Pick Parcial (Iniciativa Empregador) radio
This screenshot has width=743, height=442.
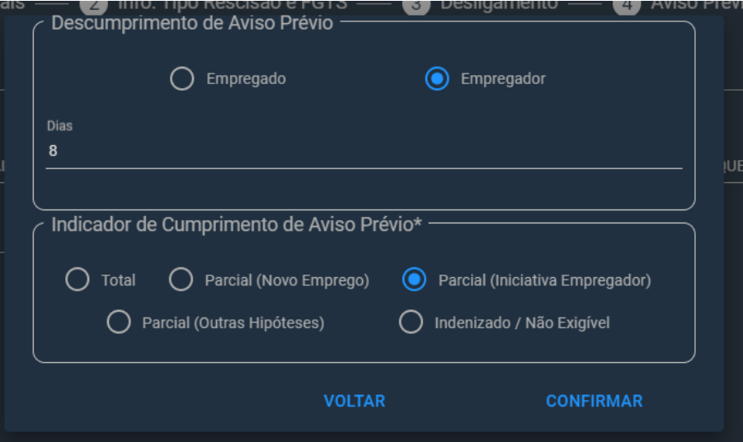[x=414, y=280]
